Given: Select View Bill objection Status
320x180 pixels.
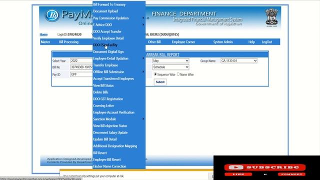Looking at the screenshot, I should [x=110, y=126].
